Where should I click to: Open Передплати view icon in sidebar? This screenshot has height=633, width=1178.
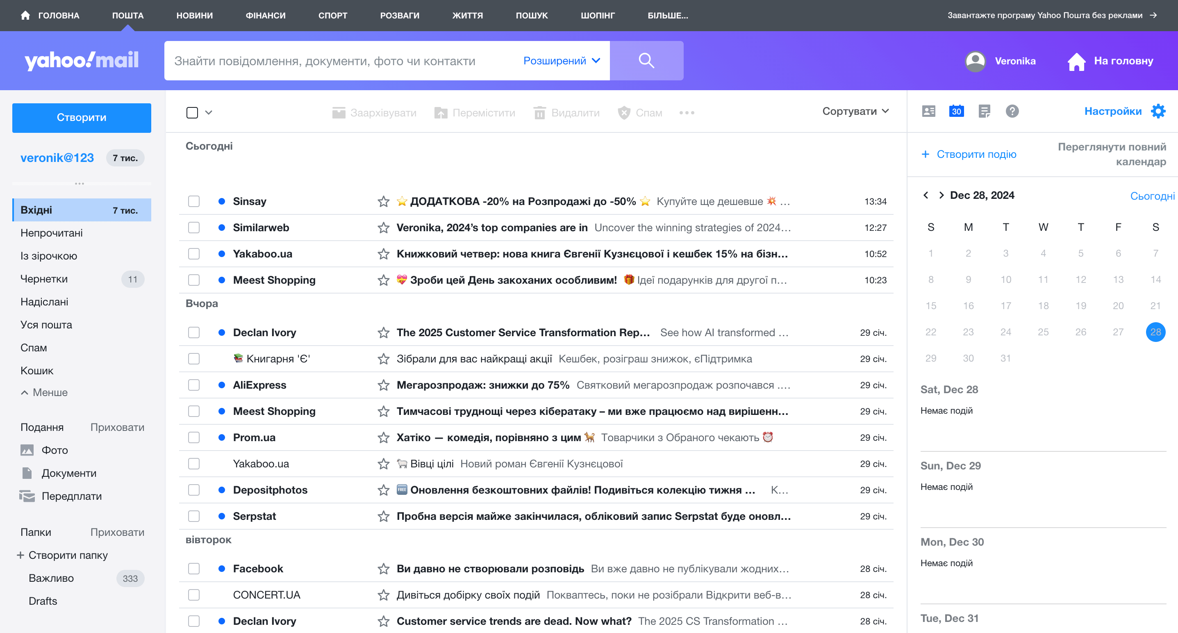27,496
